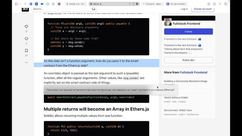Image resolution: width=242 pixels, height=136 pixels.
Task: Visit the fllstck.dev website button
Action: (x=188, y=60)
